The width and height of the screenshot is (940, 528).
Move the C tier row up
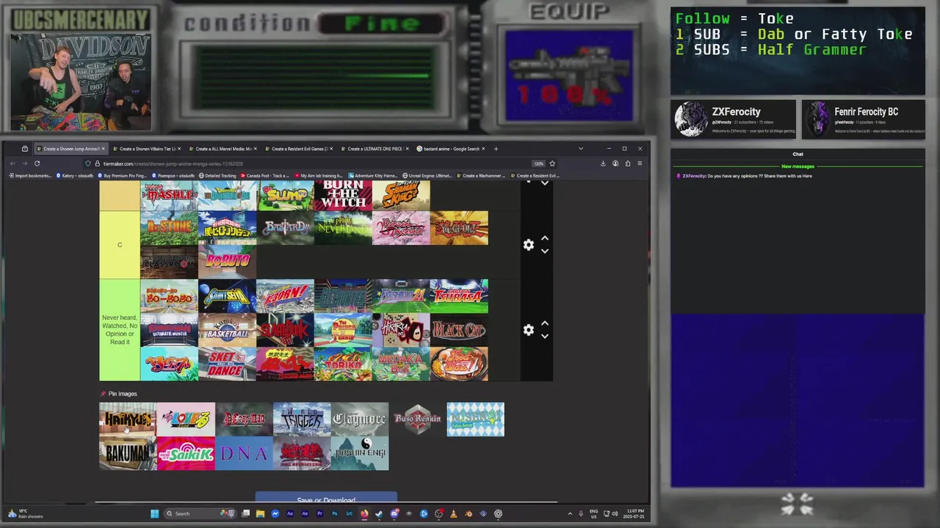tap(545, 239)
